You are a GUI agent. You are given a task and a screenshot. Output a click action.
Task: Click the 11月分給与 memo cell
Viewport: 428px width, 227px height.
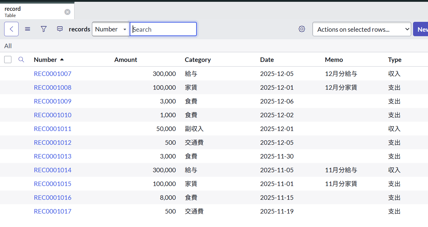pyautogui.click(x=341, y=170)
